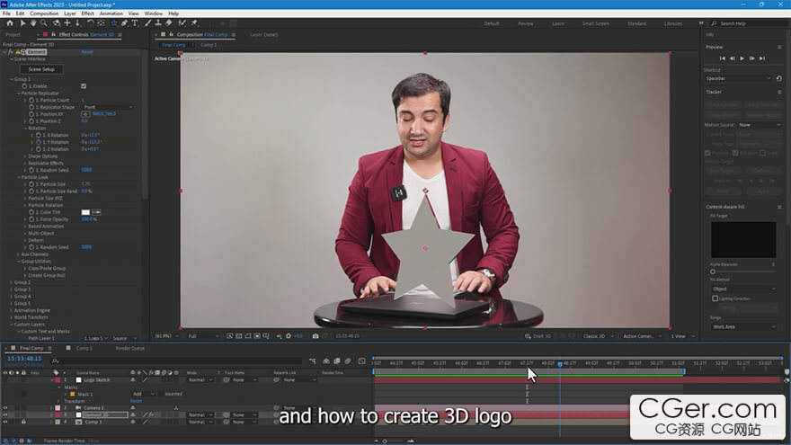Image resolution: width=791 pixels, height=445 pixels.
Task: Open the Window menu
Action: click(154, 13)
